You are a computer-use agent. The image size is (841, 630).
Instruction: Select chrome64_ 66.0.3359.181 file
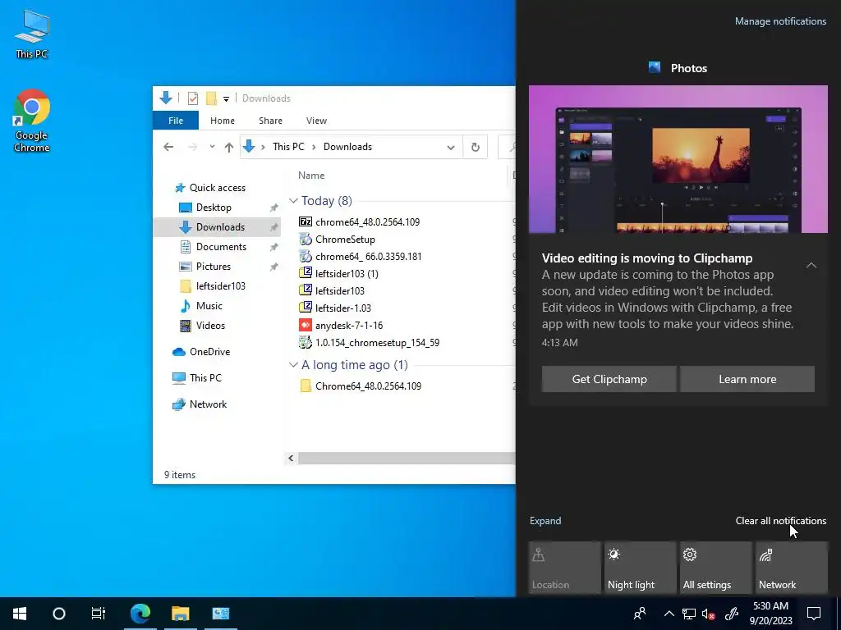tap(368, 256)
